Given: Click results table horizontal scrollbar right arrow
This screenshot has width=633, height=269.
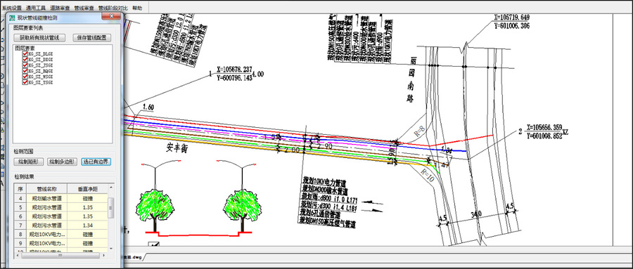Looking at the screenshot, I should [105, 255].
